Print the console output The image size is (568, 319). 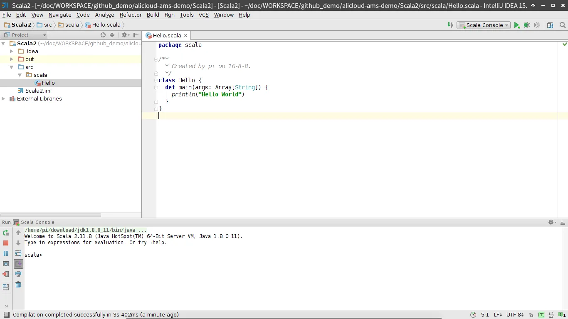pos(18,274)
